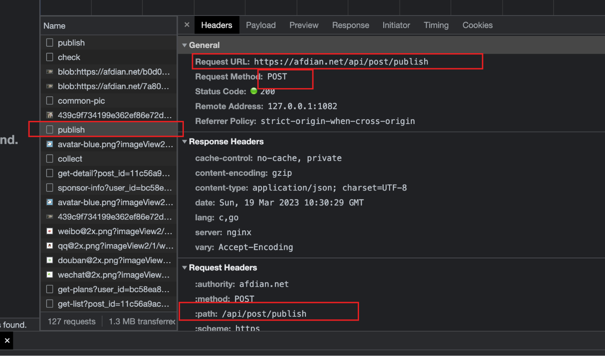This screenshot has width=605, height=356.
Task: Click content-type application/json value
Action: pyautogui.click(x=330, y=188)
